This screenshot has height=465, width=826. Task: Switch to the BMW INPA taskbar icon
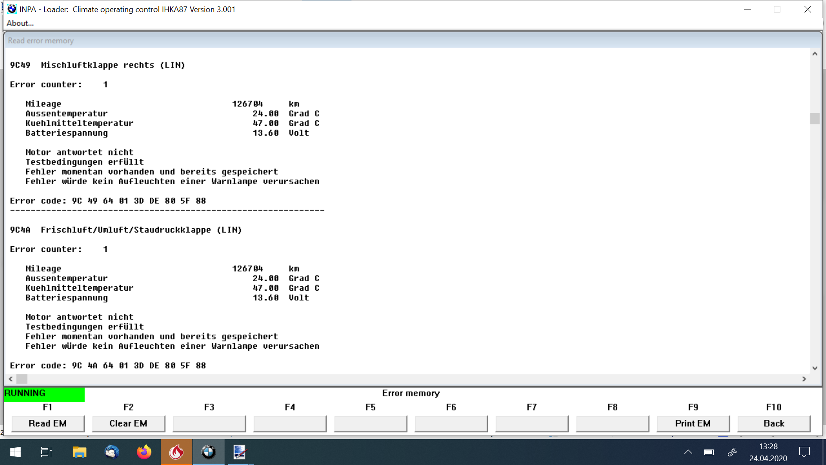209,452
